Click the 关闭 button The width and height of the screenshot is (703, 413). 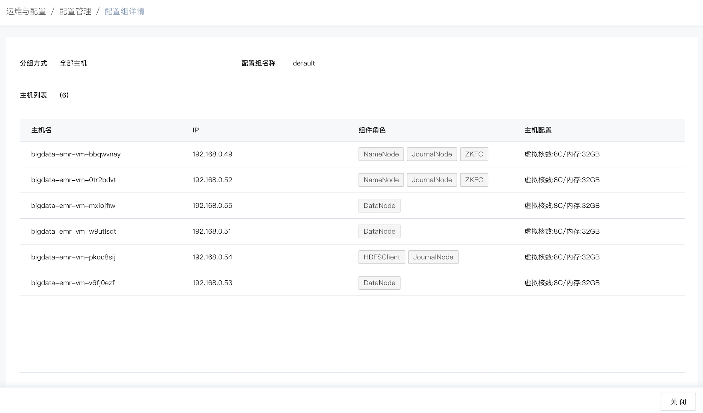coord(678,401)
